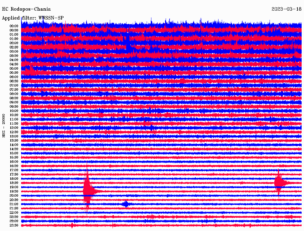Click the 11:00 time label

click(14, 119)
